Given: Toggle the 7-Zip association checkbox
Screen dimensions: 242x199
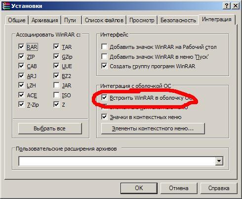Looking at the screenshot, I should [21, 105].
